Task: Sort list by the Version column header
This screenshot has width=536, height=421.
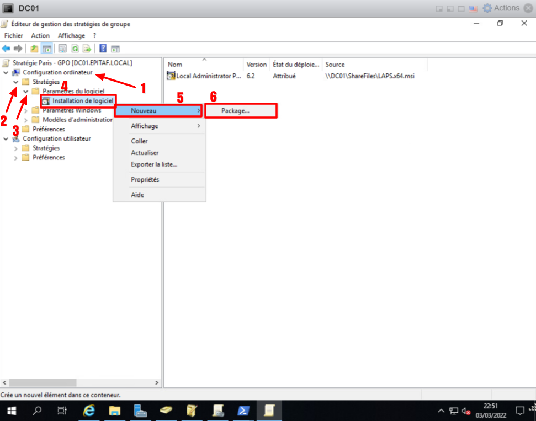Action: (x=256, y=65)
